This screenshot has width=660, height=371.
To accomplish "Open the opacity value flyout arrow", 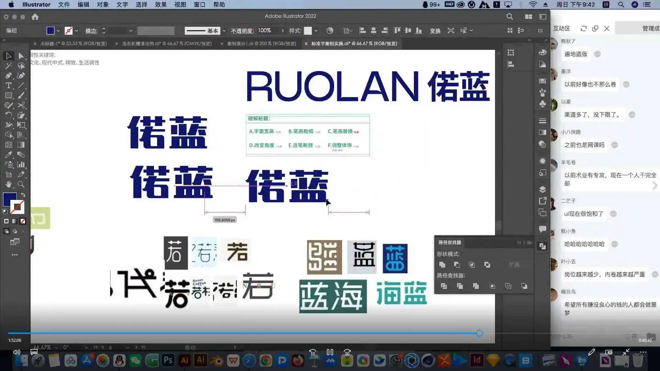I will [x=283, y=31].
